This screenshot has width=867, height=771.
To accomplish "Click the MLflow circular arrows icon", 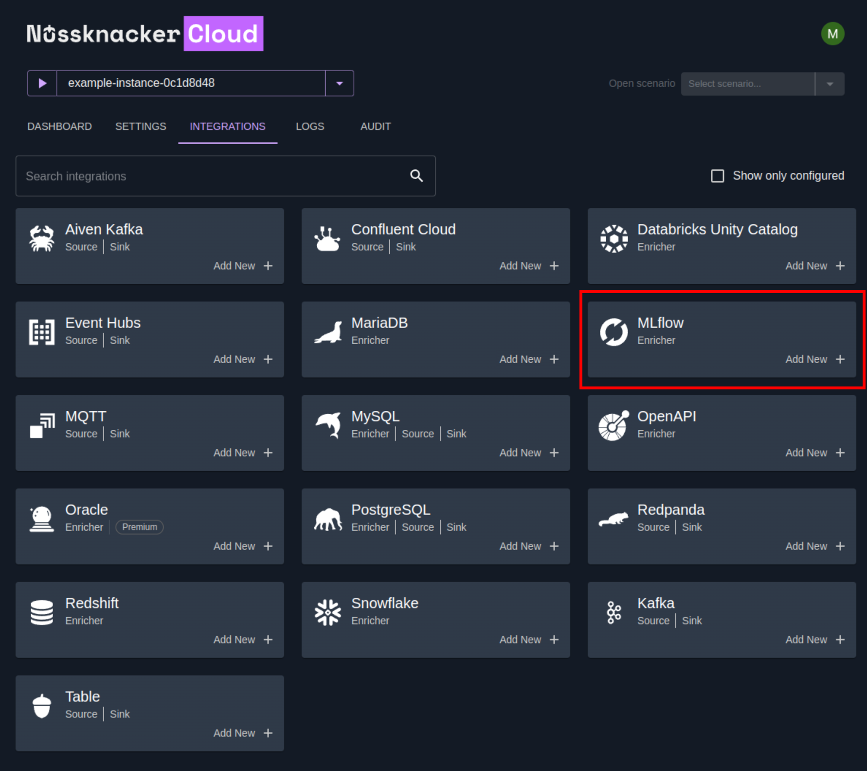I will (x=614, y=332).
